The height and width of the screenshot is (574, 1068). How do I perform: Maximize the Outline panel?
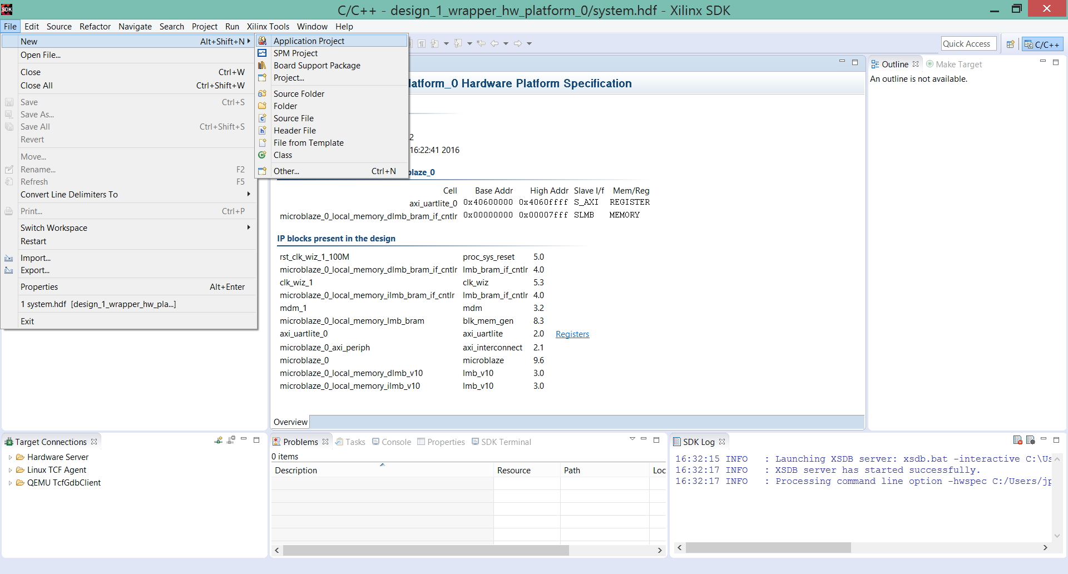coord(1056,62)
